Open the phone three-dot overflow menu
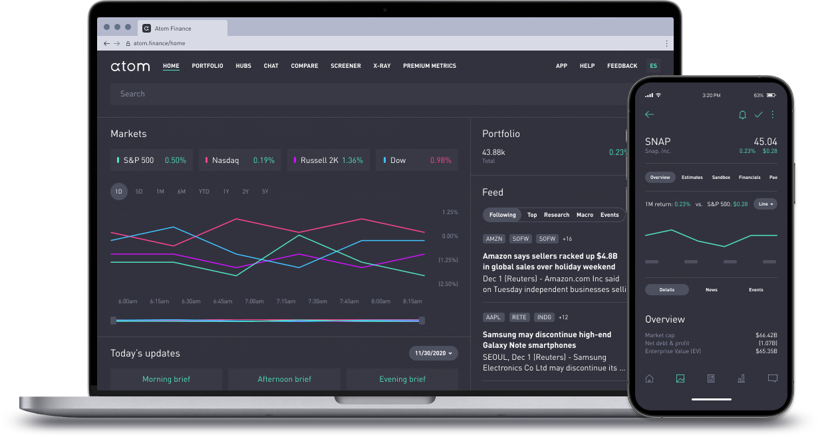This screenshot has width=818, height=437. [772, 115]
